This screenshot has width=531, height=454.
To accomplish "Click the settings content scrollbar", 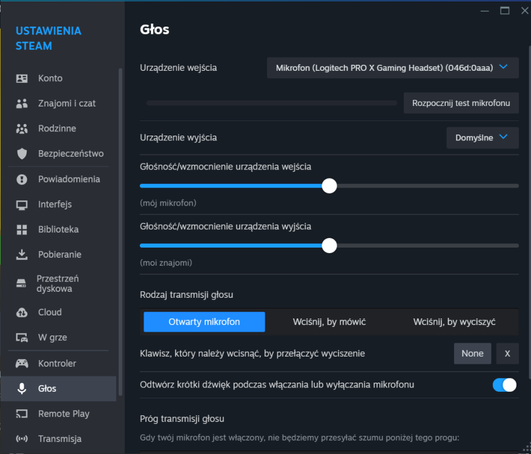I will coord(529,212).
